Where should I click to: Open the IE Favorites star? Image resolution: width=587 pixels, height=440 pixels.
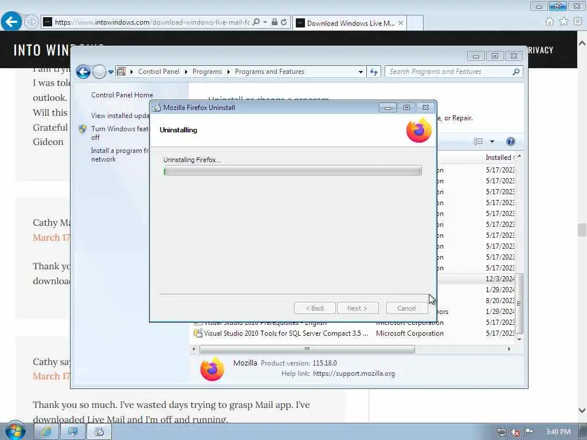pyautogui.click(x=563, y=22)
